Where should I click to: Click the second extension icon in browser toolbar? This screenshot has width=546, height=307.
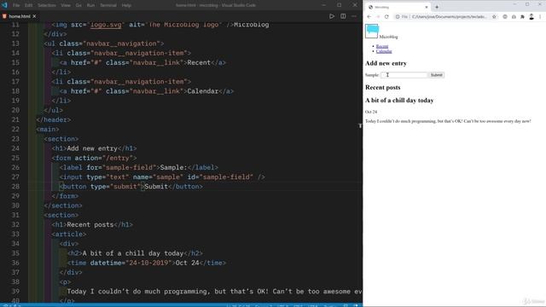514,17
